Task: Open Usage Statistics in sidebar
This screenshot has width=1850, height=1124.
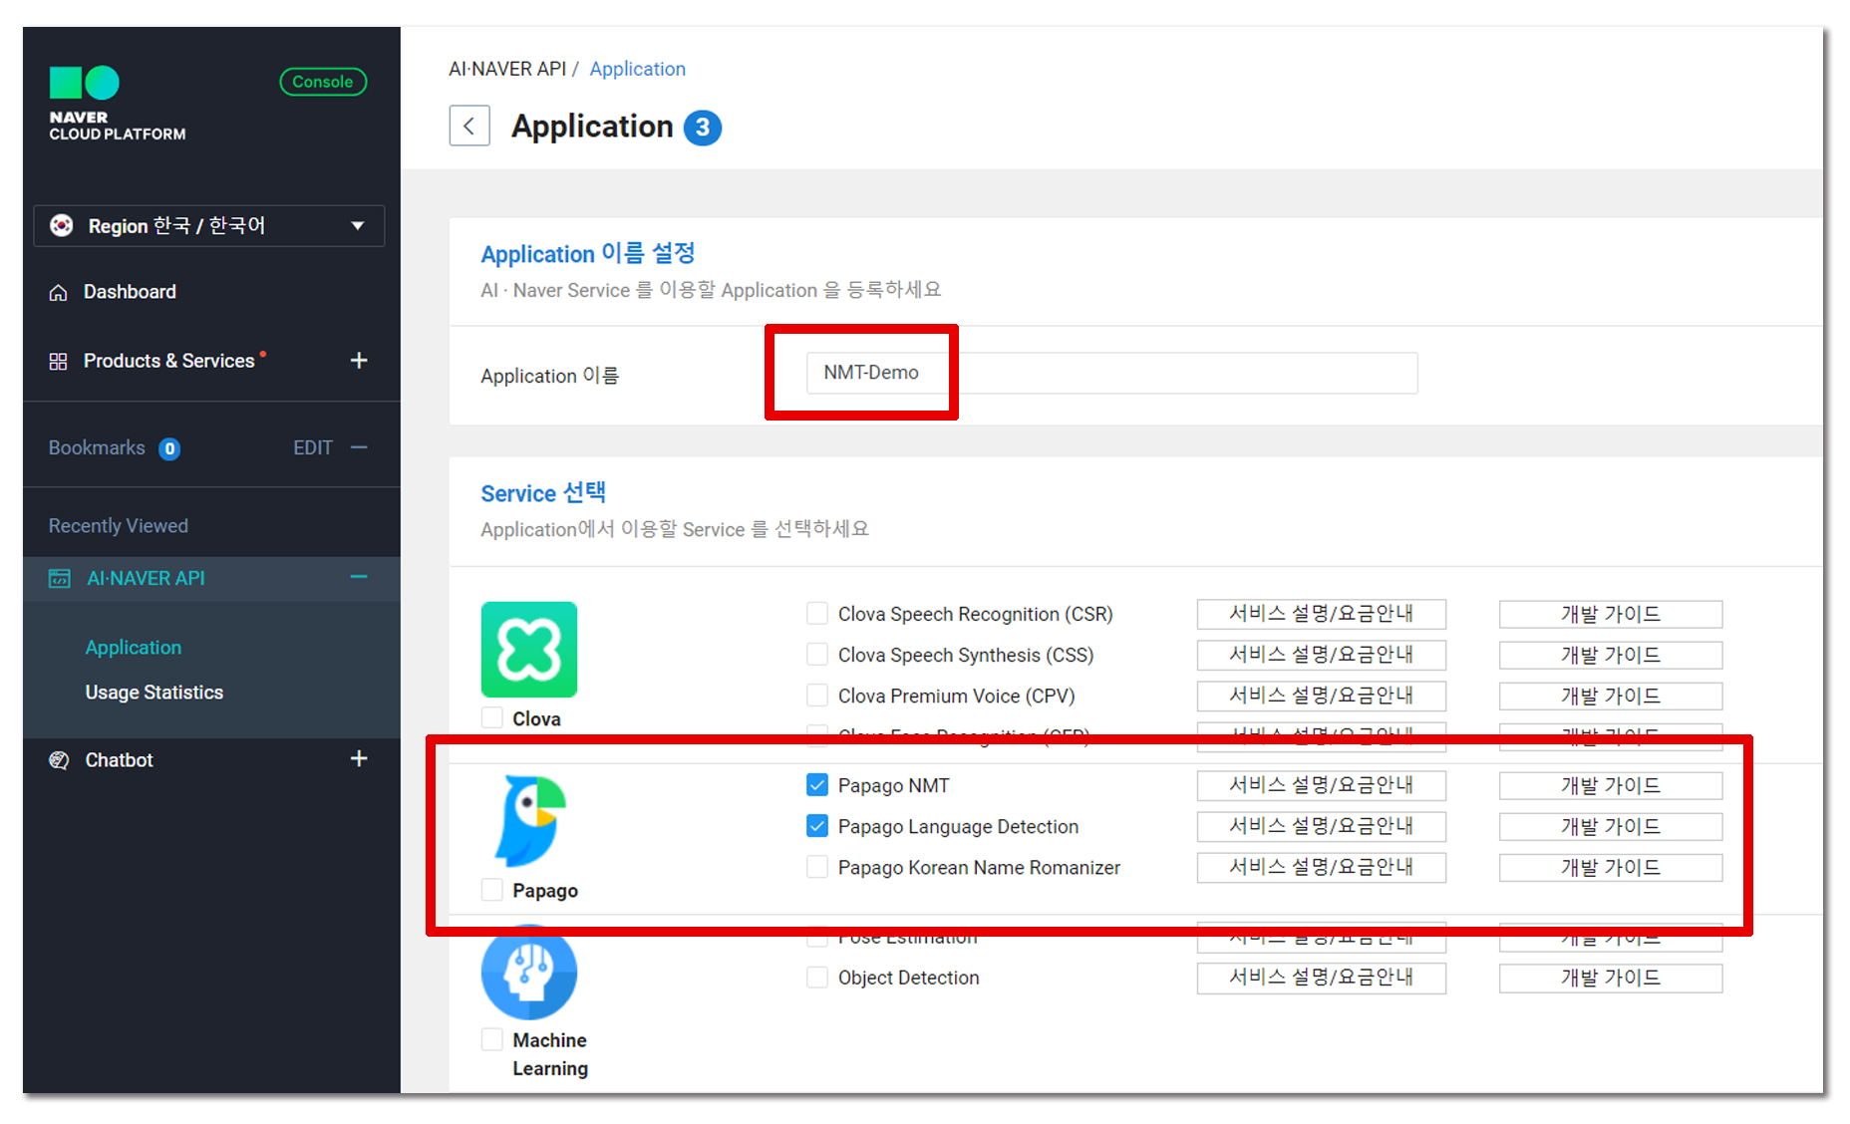Action: click(154, 693)
